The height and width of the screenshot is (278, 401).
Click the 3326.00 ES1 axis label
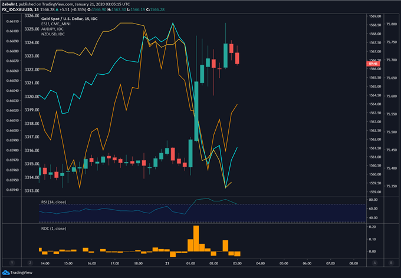coord(32,16)
